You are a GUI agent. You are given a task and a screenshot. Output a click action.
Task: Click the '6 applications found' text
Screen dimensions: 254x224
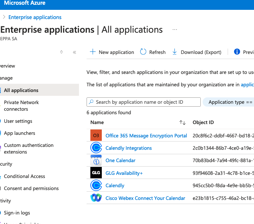click(x=109, y=113)
